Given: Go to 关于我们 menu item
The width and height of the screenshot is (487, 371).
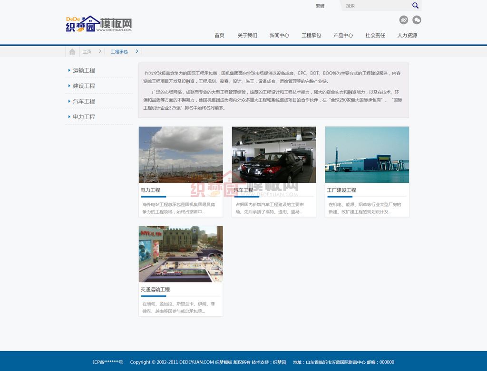Looking at the screenshot, I should tap(247, 36).
